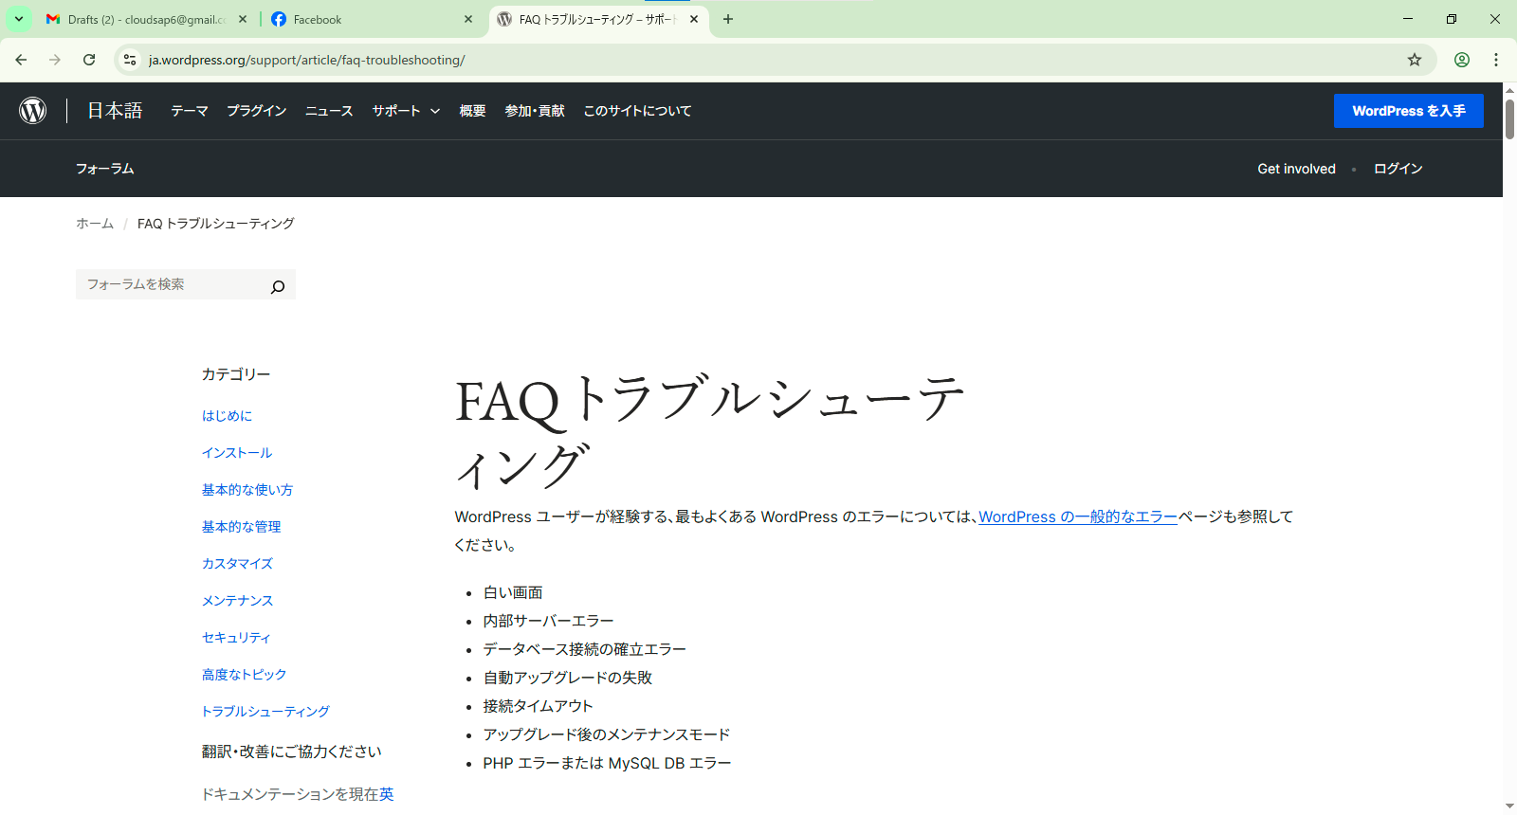
Task: Open the フォーラム link
Action: [x=104, y=169]
